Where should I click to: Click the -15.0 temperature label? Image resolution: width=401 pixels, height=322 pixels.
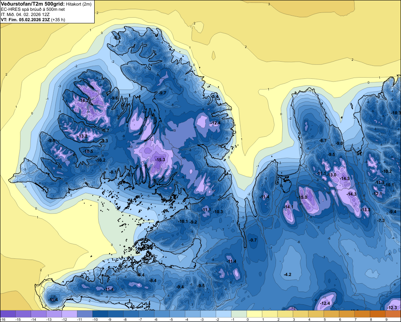(302, 198)
